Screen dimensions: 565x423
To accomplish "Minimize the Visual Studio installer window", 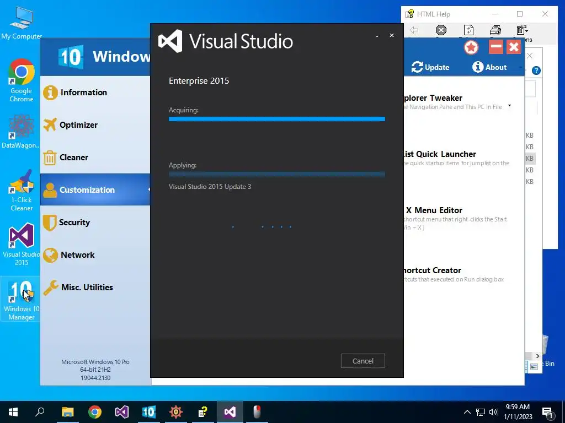I will pos(376,36).
